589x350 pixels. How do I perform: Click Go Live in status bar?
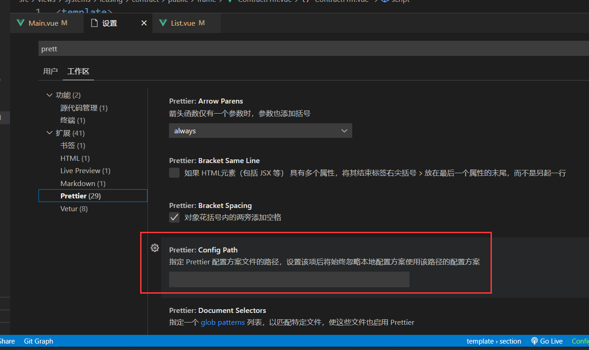[x=547, y=341]
